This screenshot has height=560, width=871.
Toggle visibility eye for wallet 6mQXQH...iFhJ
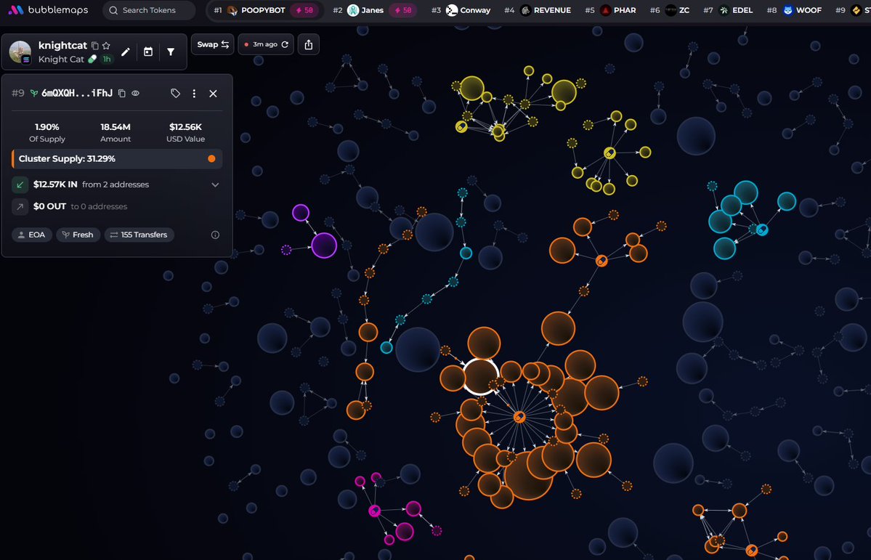click(x=136, y=93)
